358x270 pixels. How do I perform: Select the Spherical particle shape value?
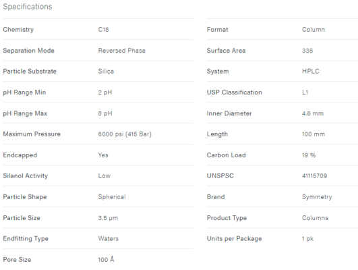point(112,197)
